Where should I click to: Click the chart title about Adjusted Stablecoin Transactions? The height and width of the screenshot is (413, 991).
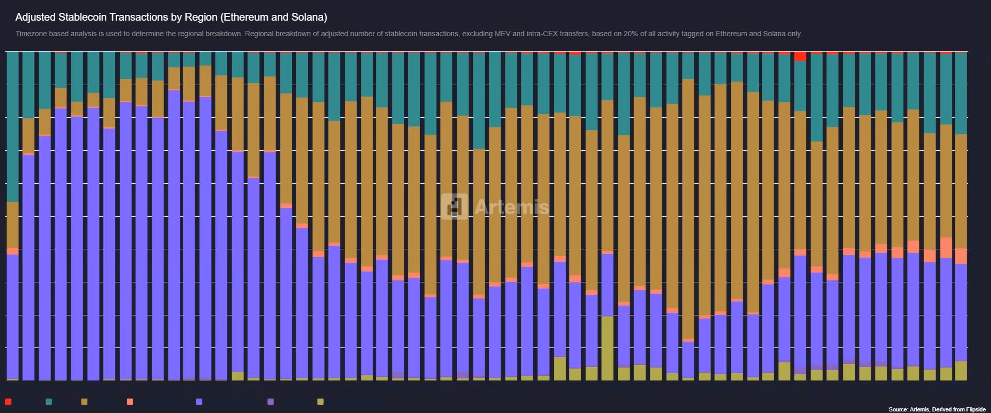point(171,17)
